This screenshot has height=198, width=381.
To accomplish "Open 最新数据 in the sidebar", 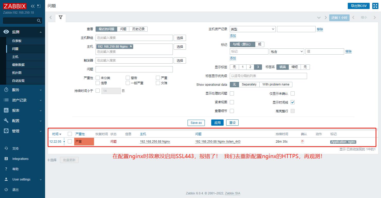I will [18, 65].
